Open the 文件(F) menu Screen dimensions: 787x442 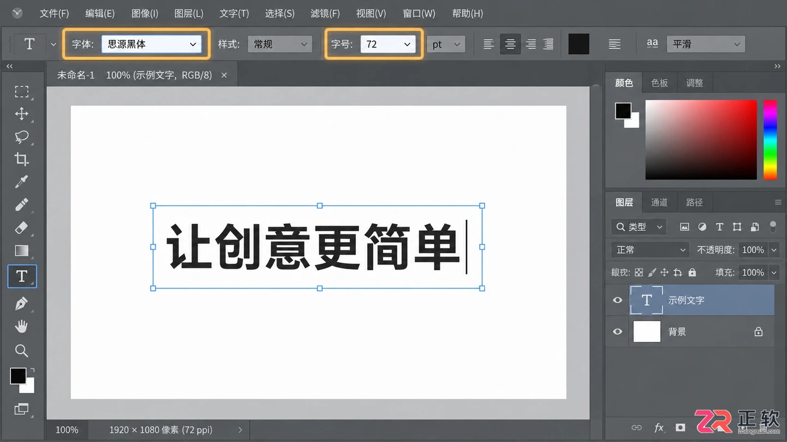pos(54,13)
